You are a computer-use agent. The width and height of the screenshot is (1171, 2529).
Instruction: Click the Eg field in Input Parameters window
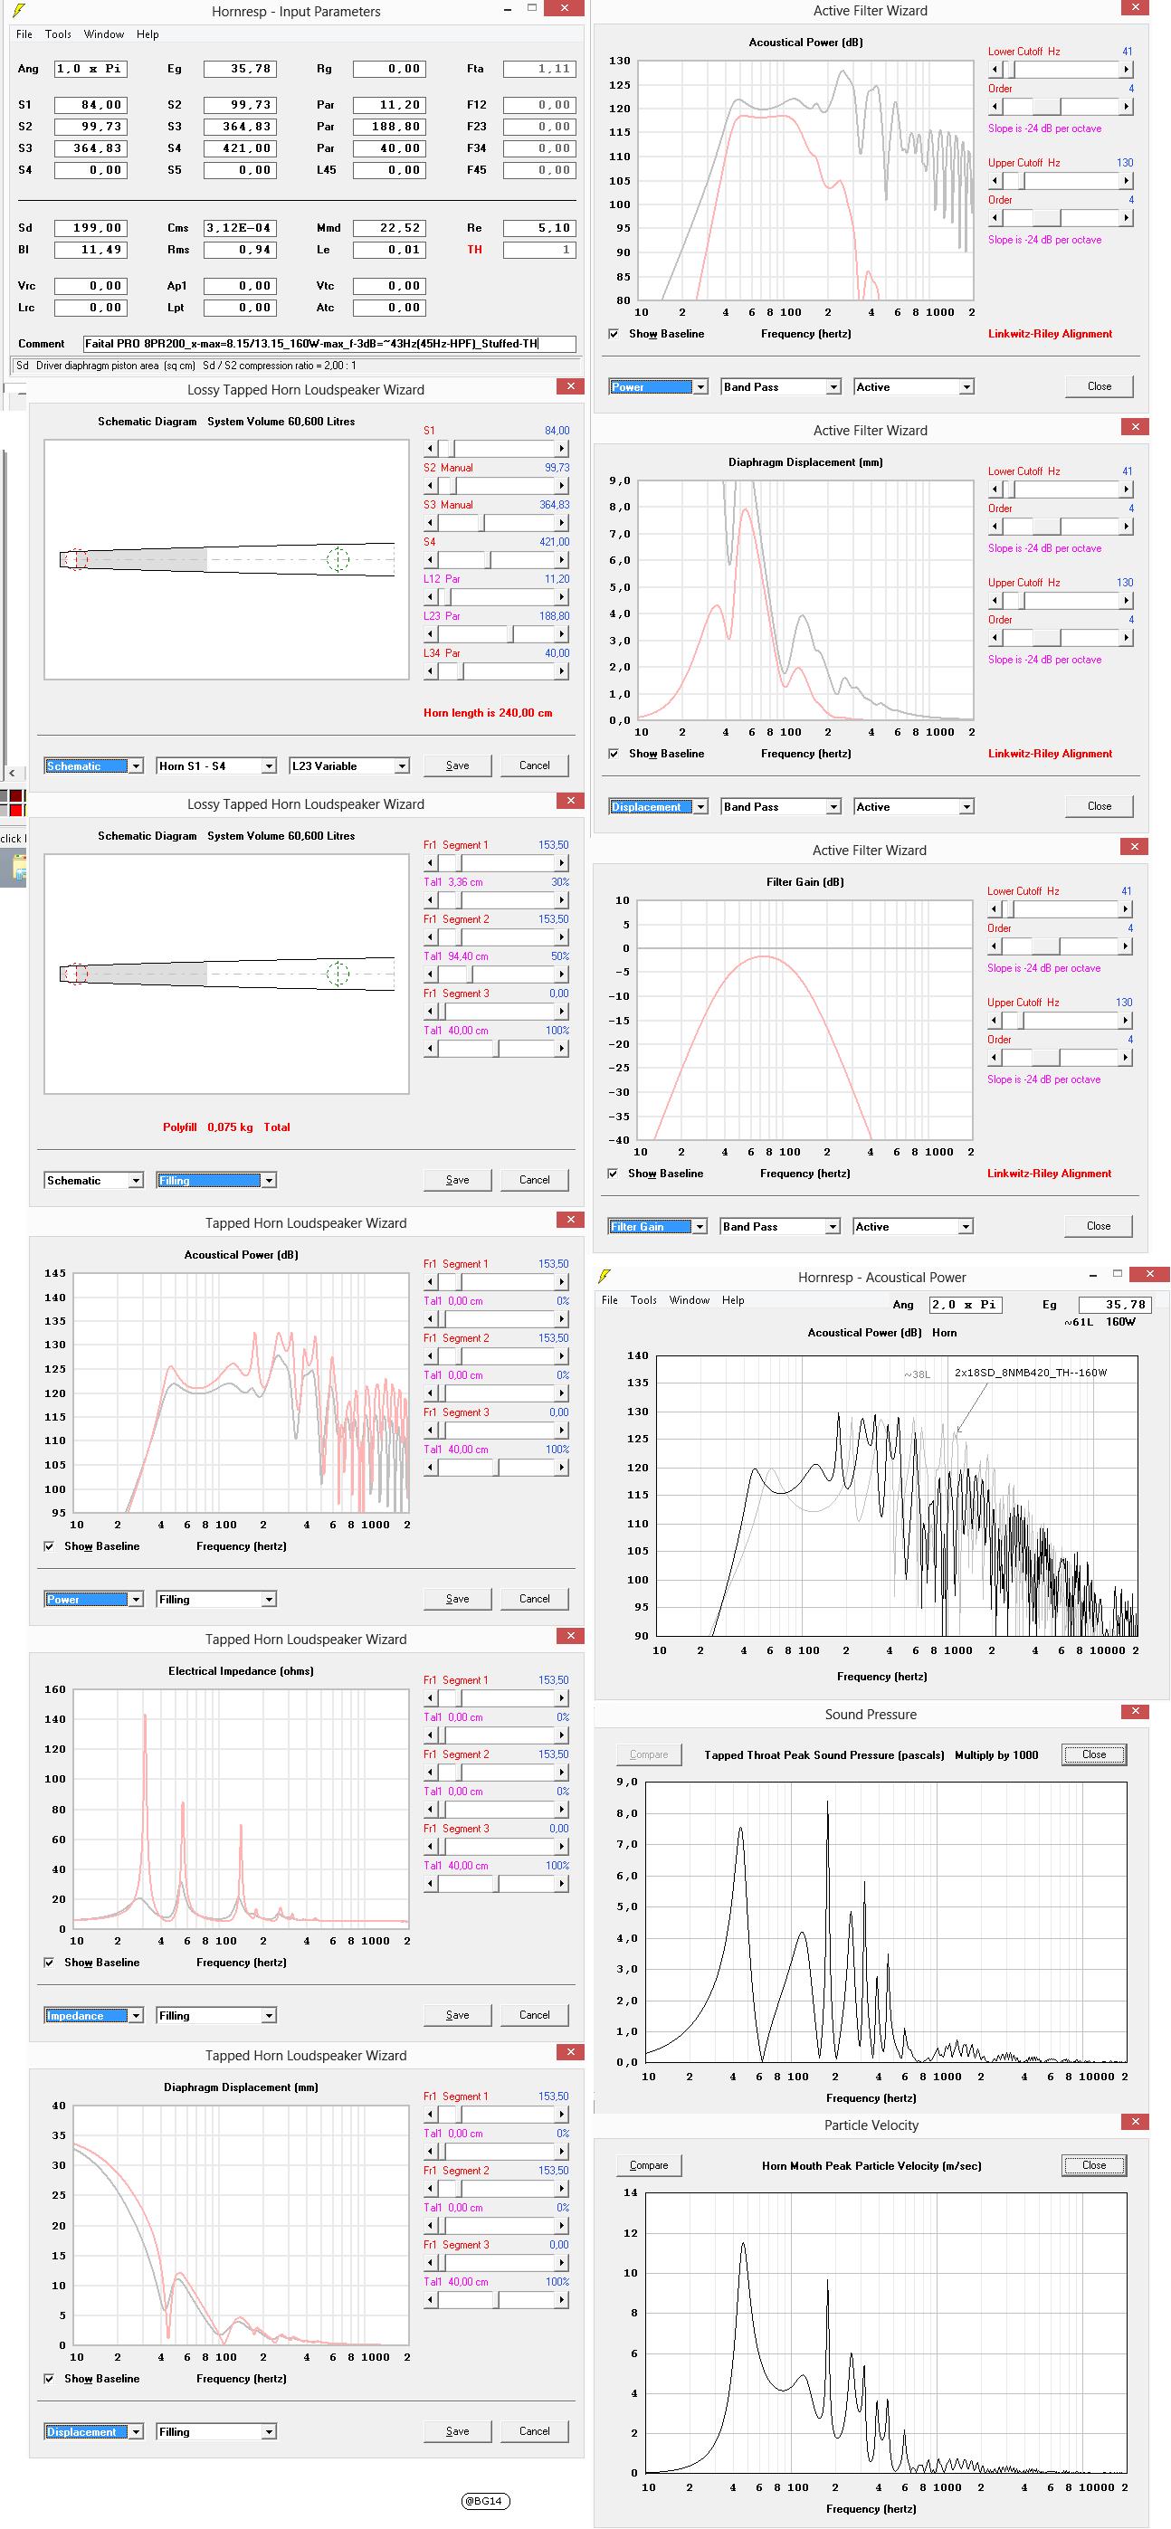pyautogui.click(x=240, y=69)
